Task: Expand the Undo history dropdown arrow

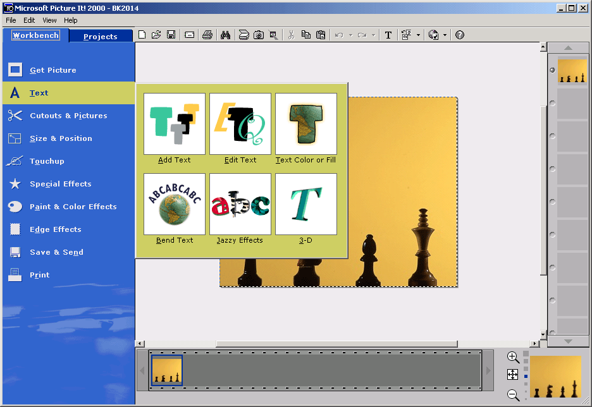Action: [351, 35]
